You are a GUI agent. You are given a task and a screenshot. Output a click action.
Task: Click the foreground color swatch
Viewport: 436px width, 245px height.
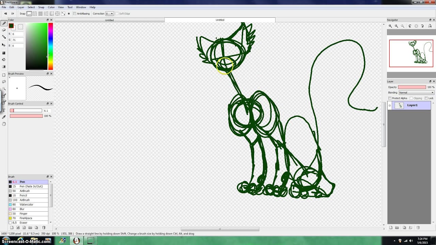(11, 26)
